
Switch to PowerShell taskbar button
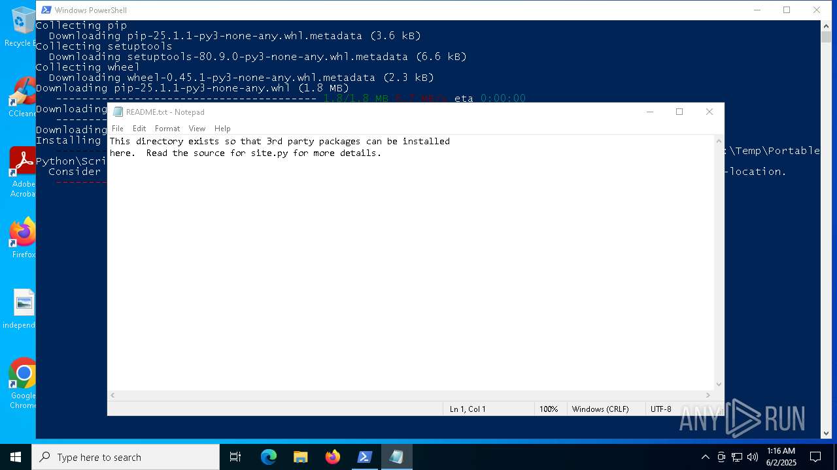364,457
